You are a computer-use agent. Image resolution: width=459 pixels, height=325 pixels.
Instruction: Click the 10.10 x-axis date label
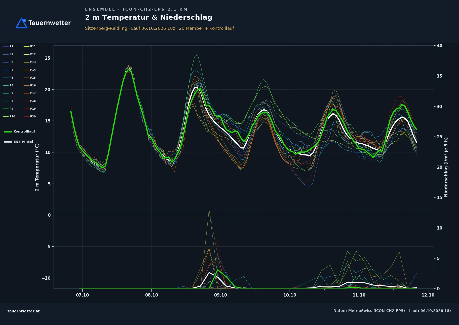[290, 295]
